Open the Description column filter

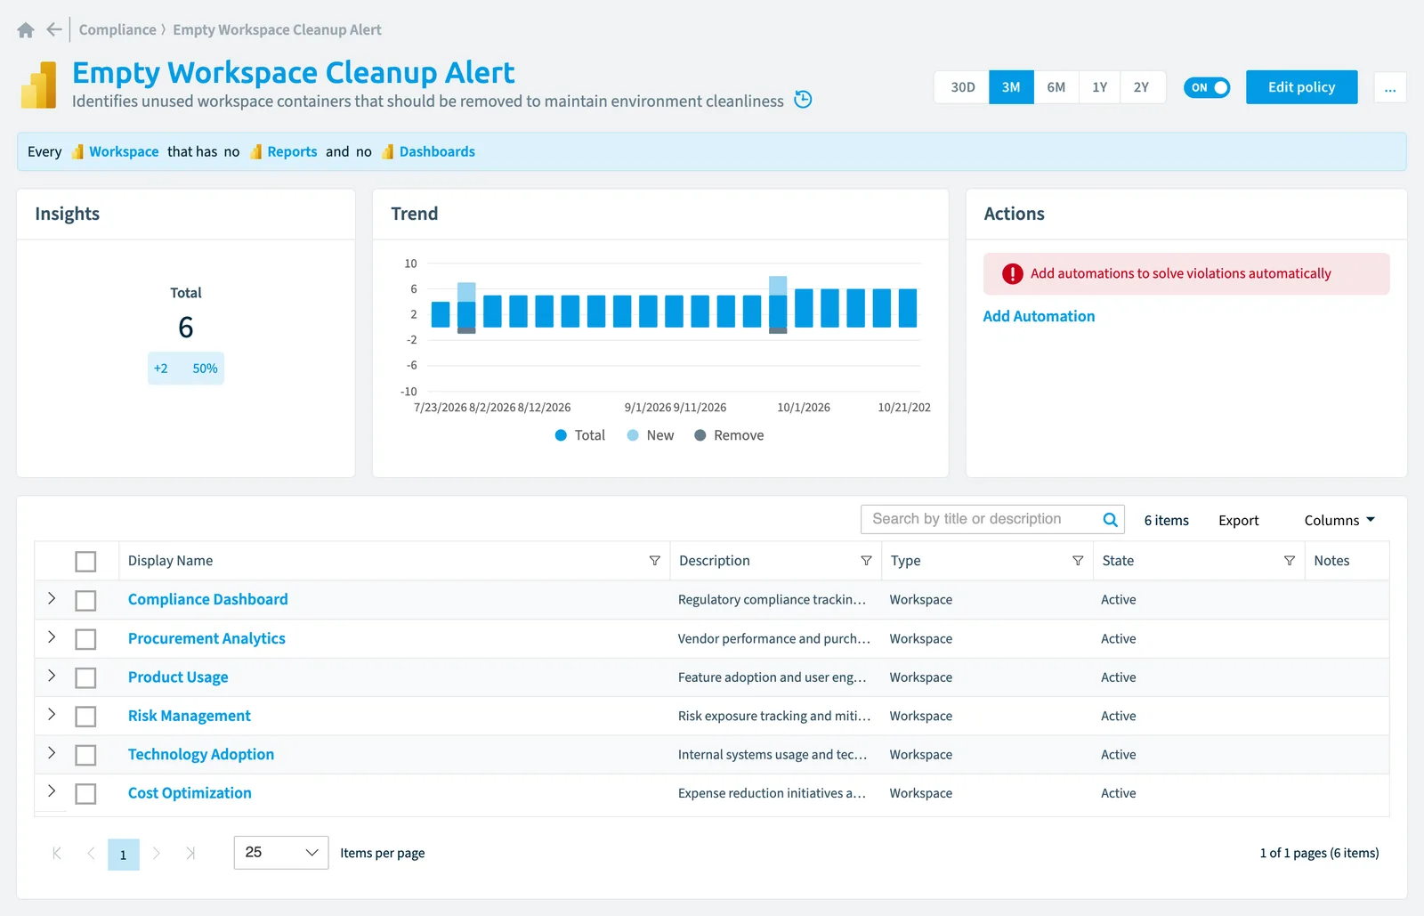tap(866, 561)
